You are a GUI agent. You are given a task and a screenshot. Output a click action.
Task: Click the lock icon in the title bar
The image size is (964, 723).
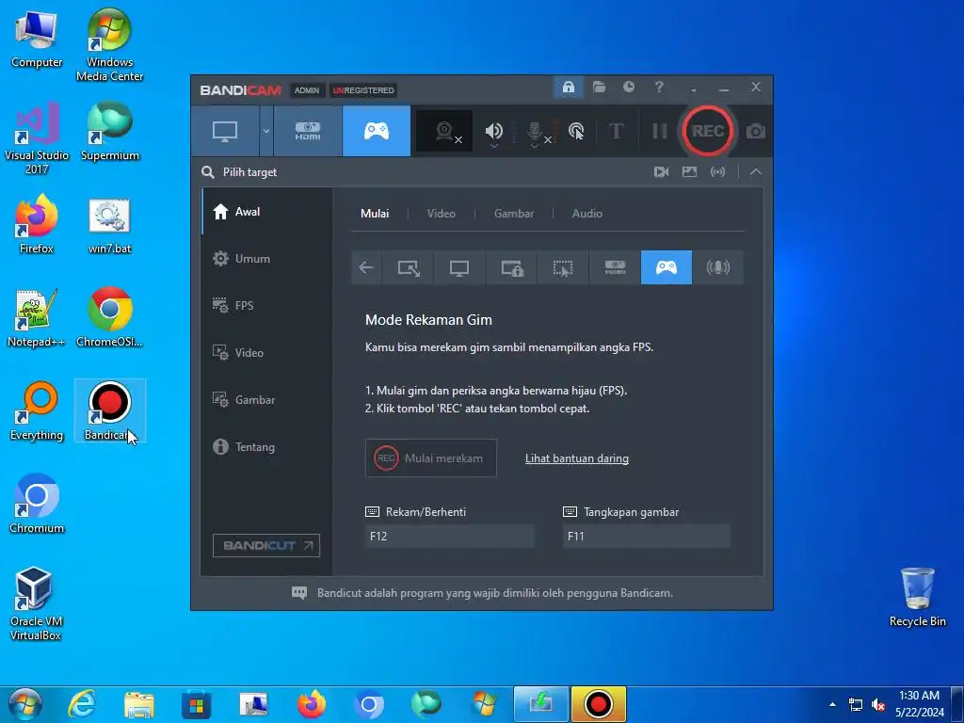tap(568, 87)
